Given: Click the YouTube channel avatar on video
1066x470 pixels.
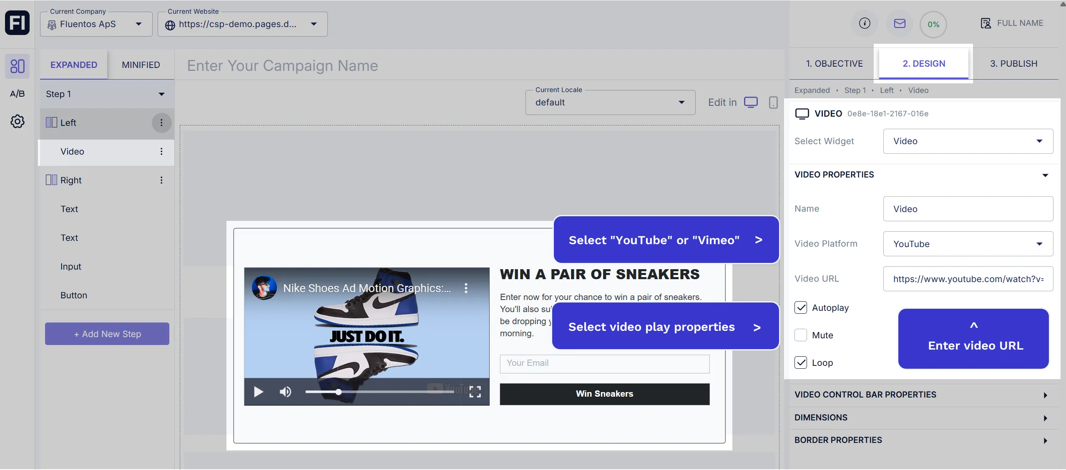Looking at the screenshot, I should pos(264,287).
